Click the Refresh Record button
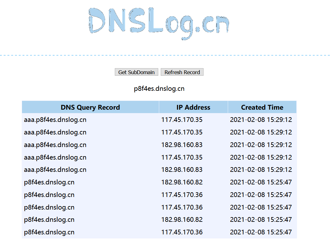 point(182,72)
